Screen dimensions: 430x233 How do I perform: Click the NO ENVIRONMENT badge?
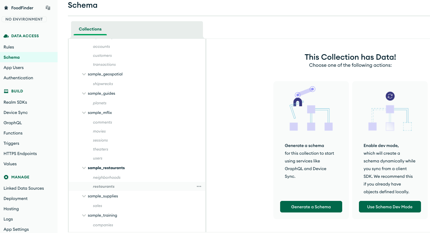tap(24, 19)
